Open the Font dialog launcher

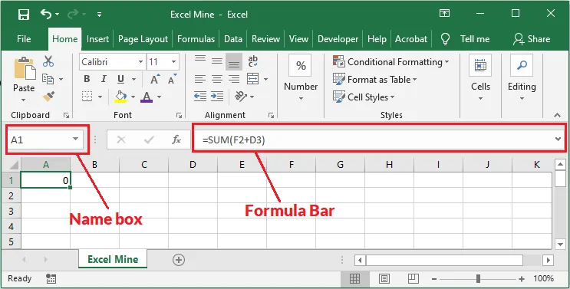point(179,116)
